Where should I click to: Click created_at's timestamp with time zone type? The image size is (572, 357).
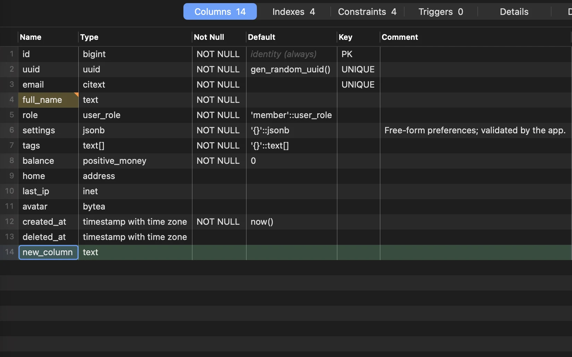tap(135, 222)
